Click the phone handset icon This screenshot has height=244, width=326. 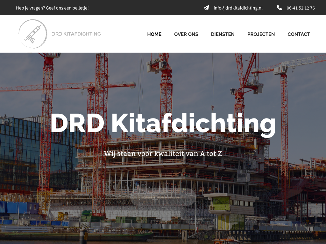pyautogui.click(x=279, y=8)
